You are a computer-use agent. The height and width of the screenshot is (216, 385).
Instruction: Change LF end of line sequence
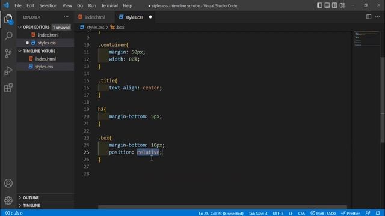point(291,214)
